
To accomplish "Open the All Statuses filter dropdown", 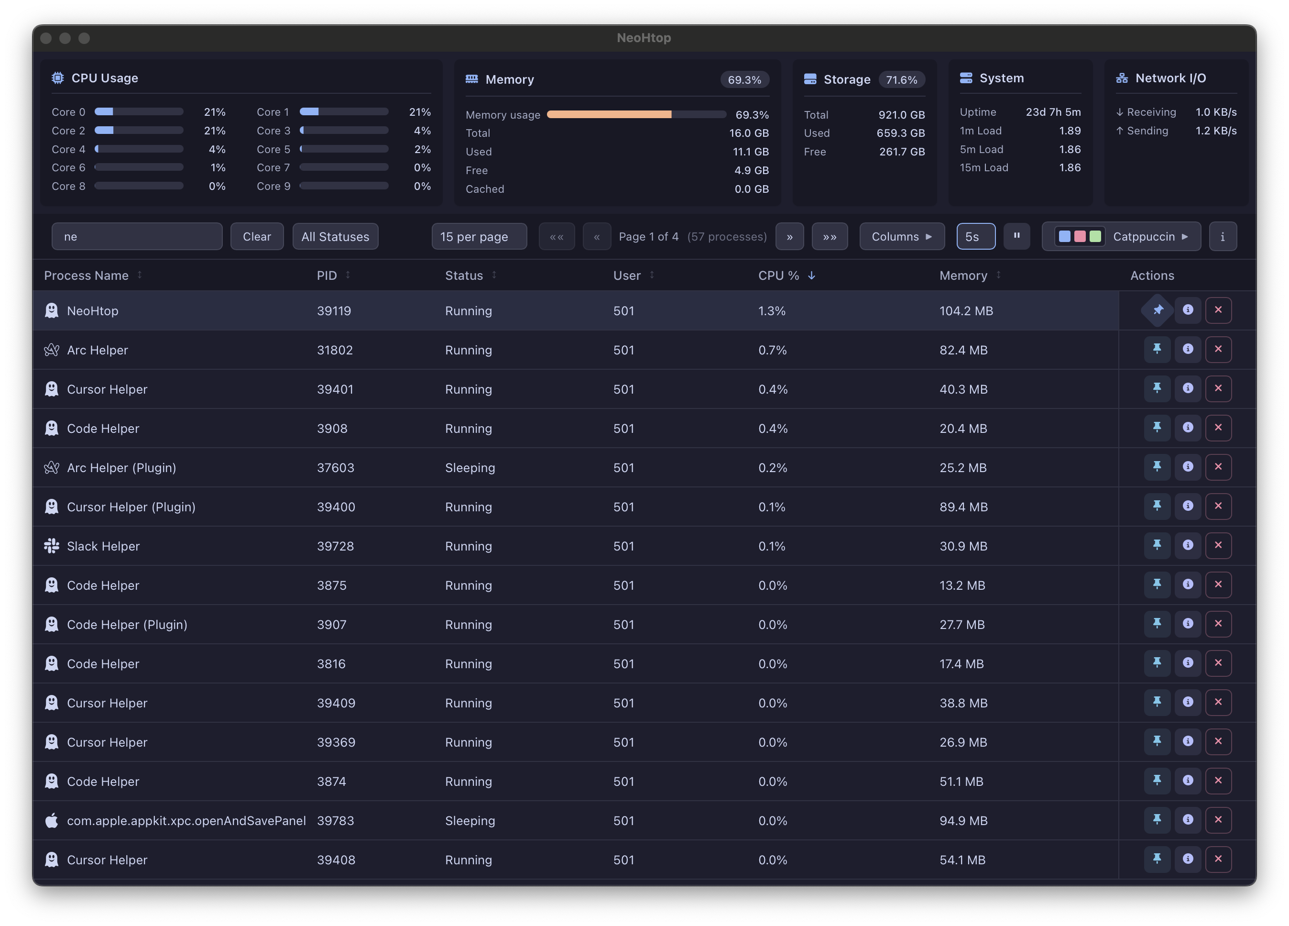I will tap(335, 236).
